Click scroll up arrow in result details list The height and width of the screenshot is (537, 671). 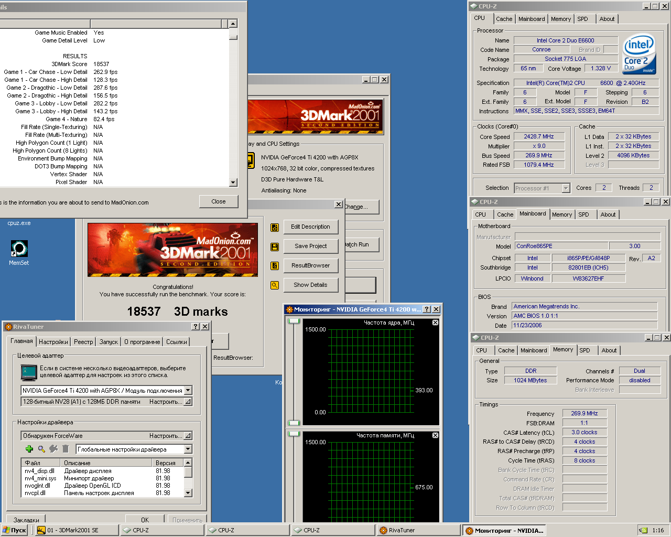pos(233,24)
